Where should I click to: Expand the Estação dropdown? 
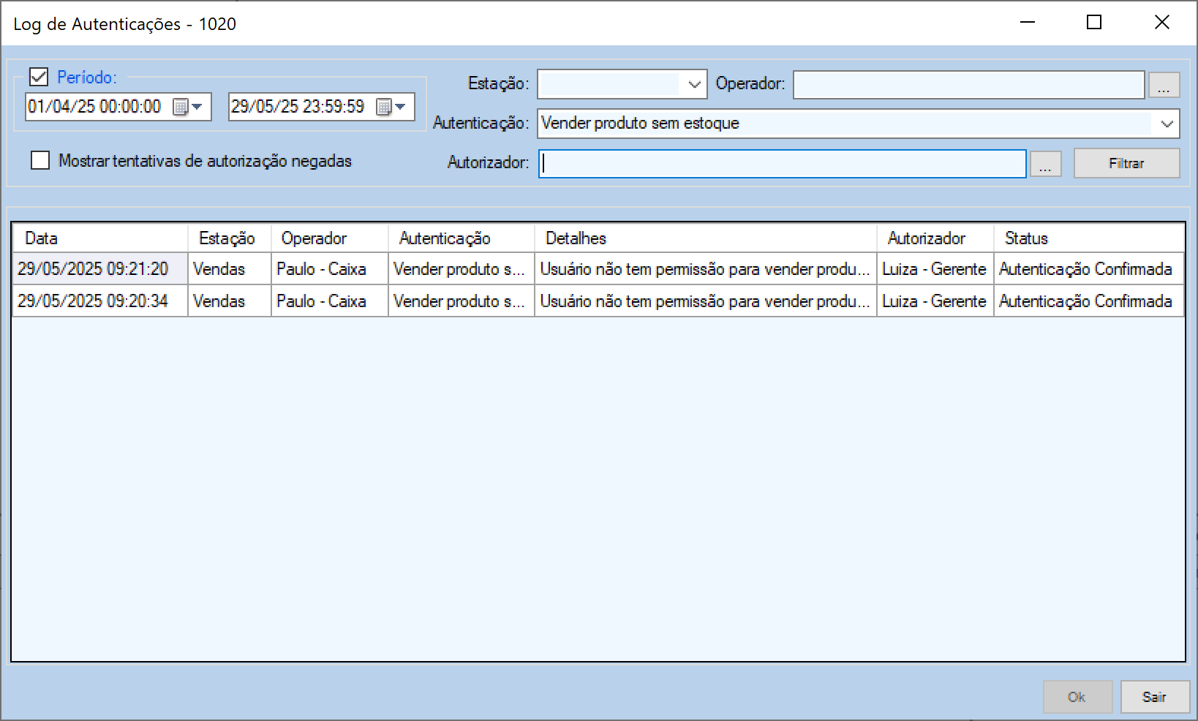pos(694,85)
